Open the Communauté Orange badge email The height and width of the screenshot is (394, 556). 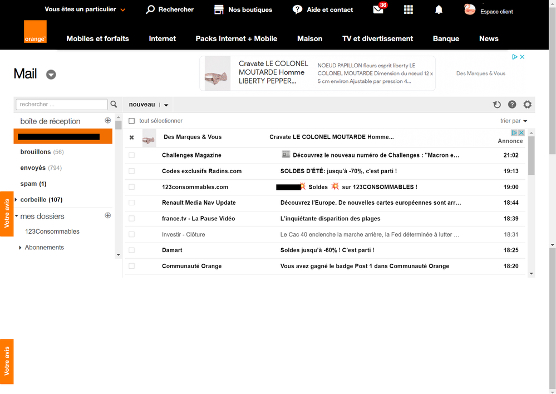pos(365,266)
